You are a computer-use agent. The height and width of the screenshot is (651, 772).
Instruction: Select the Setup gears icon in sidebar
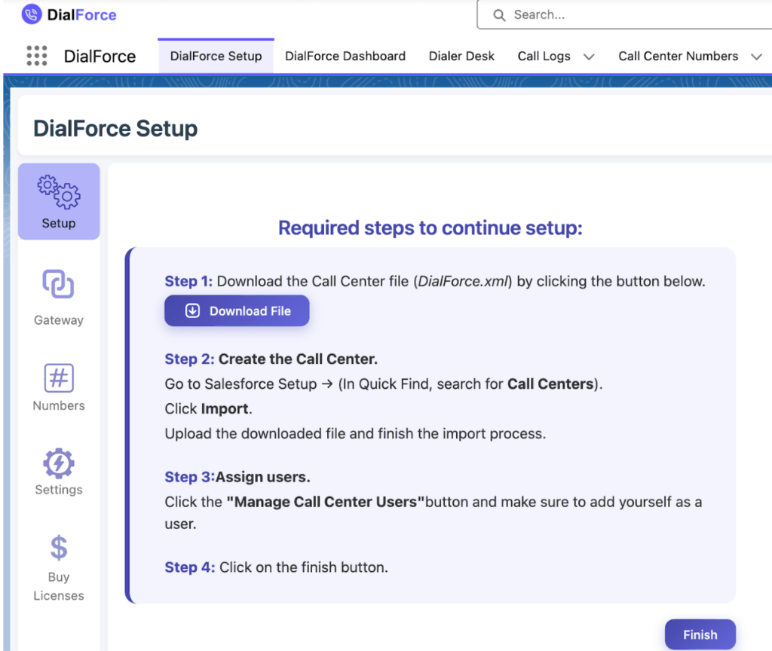59,191
